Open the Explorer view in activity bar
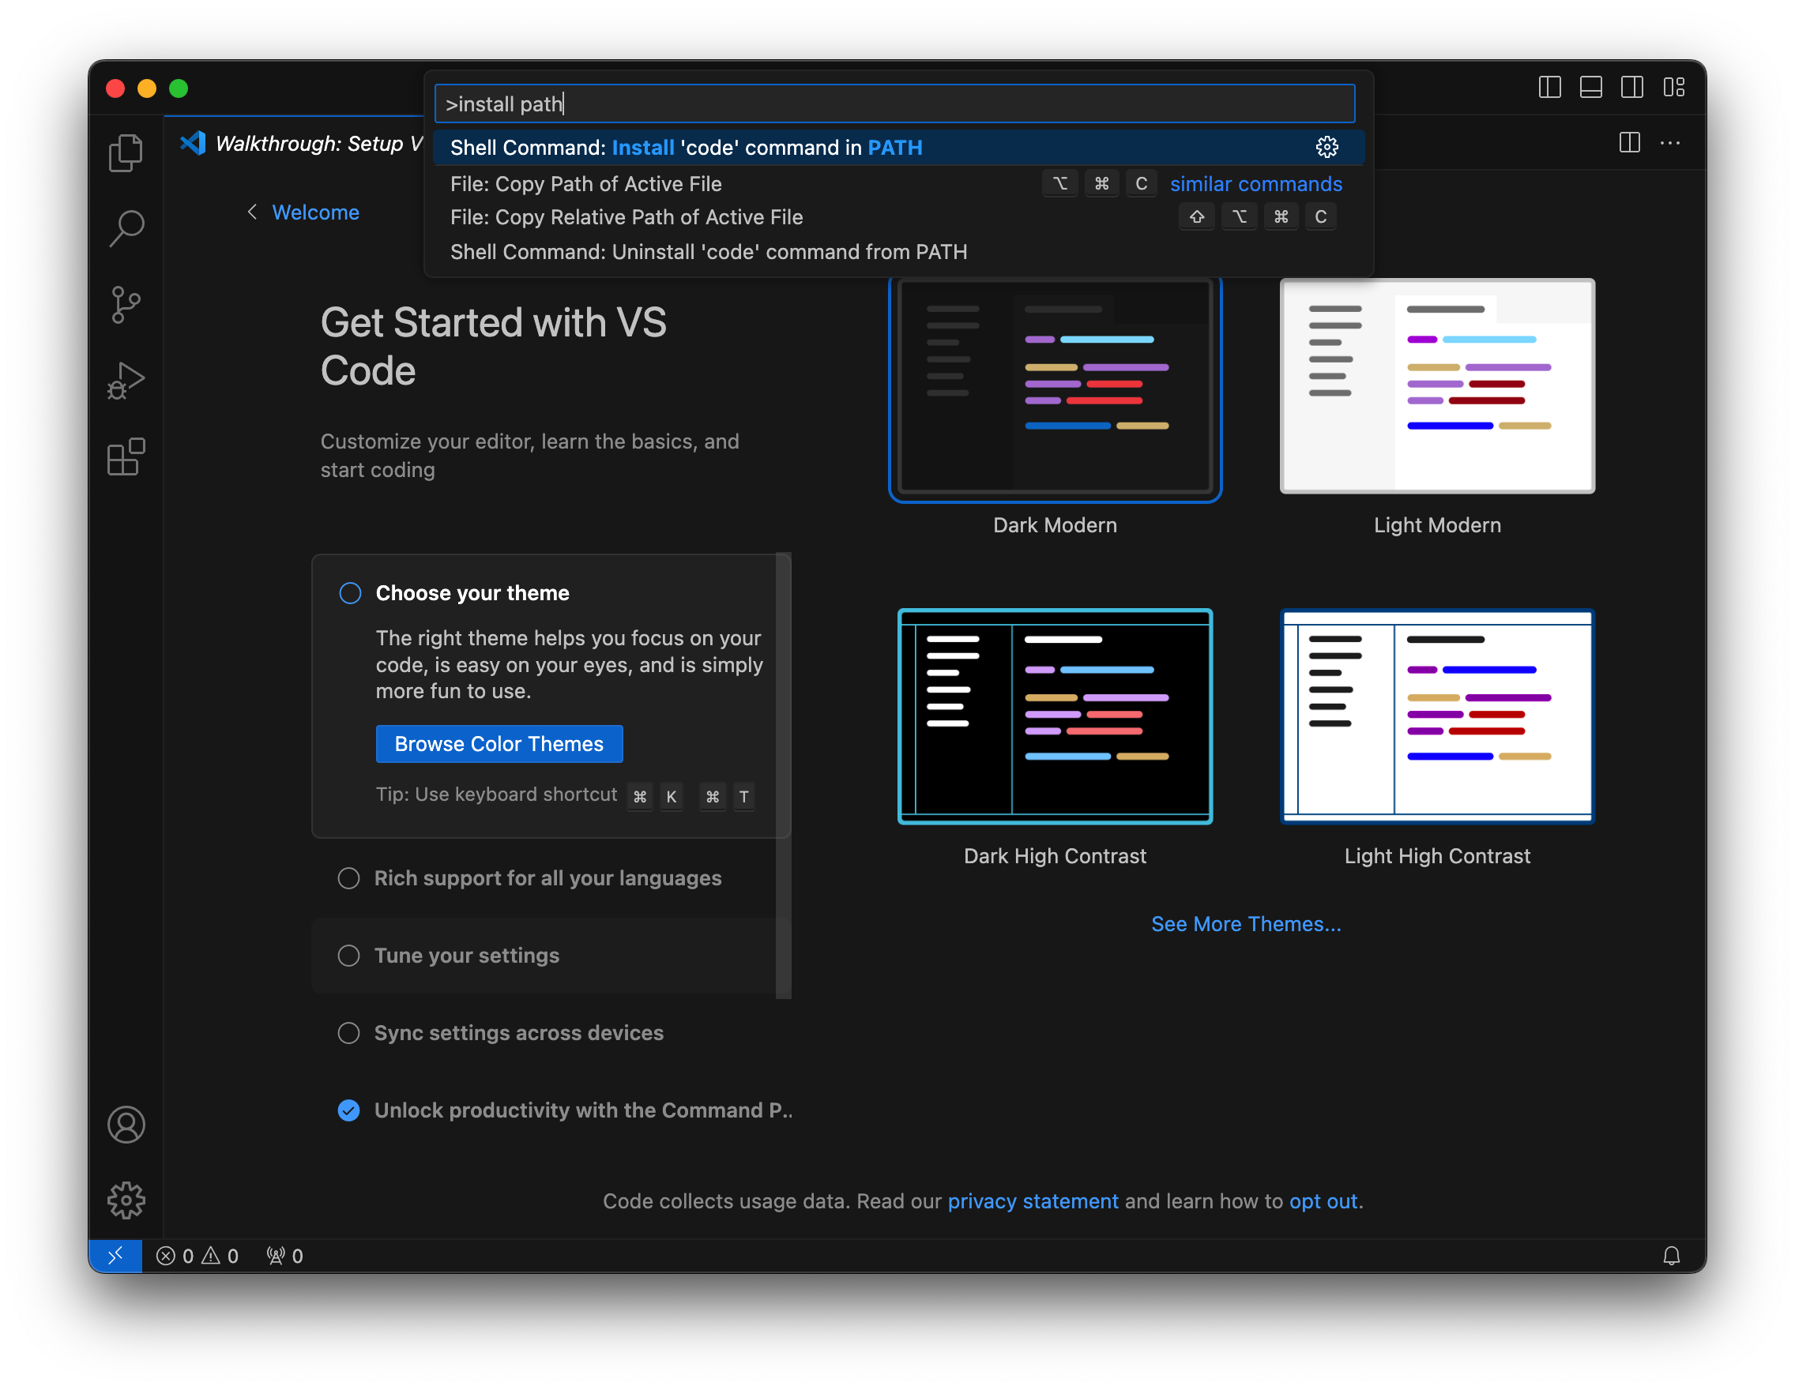The image size is (1795, 1390). 126,152
